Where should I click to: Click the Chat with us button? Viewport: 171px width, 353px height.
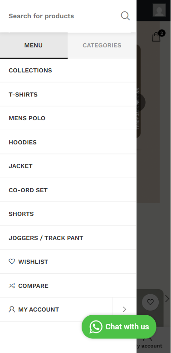point(119,327)
